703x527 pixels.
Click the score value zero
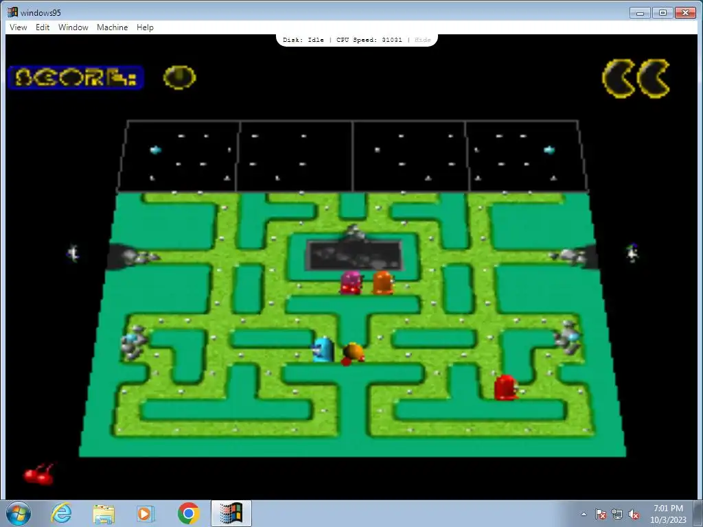(x=179, y=78)
